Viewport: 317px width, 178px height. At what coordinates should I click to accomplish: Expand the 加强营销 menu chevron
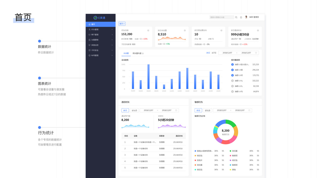[x=112, y=40]
